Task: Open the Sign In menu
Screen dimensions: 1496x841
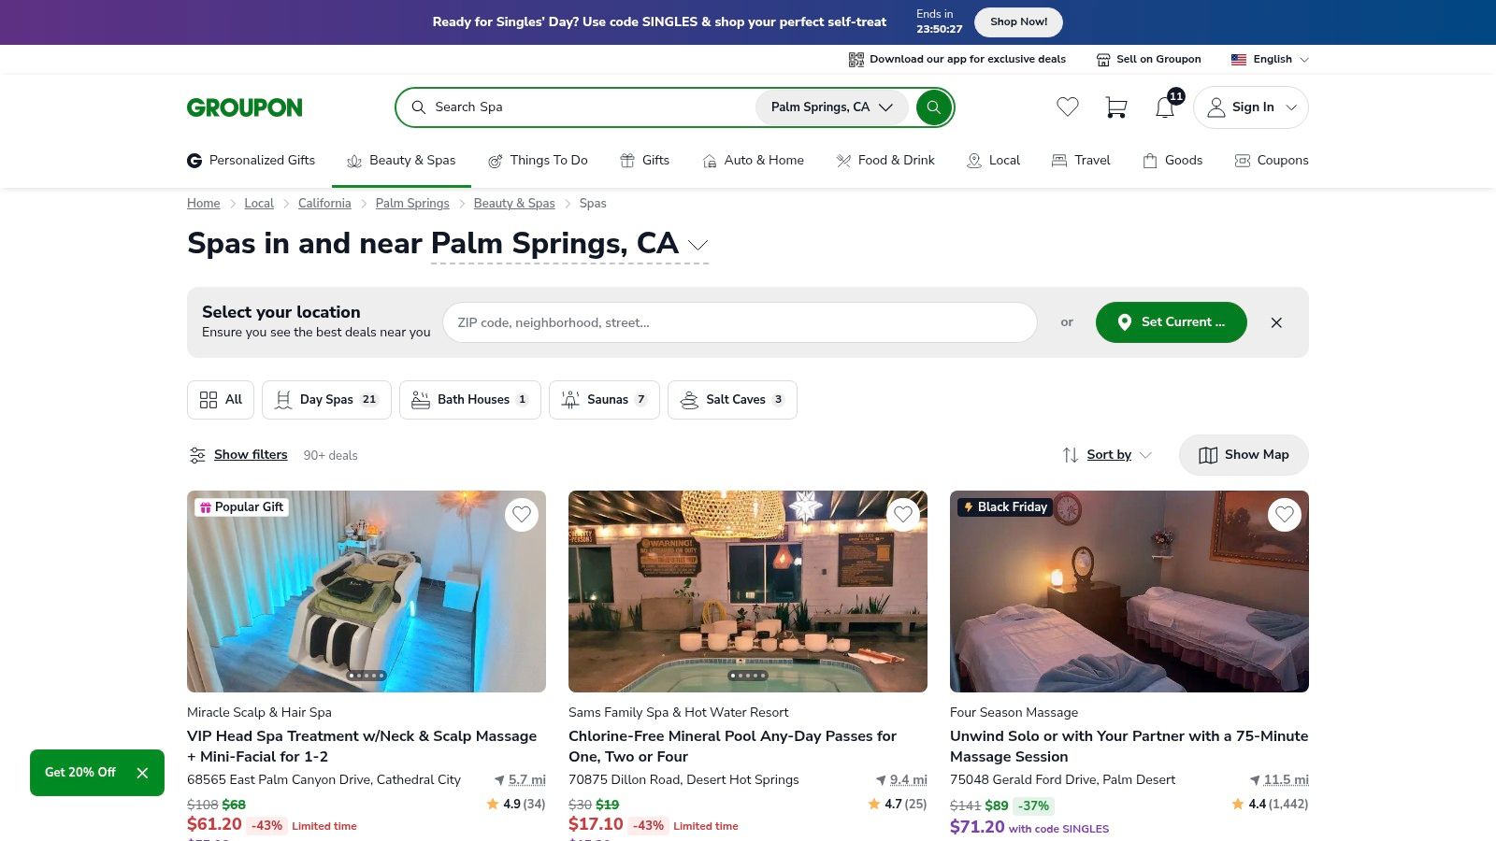Action: point(1250,107)
